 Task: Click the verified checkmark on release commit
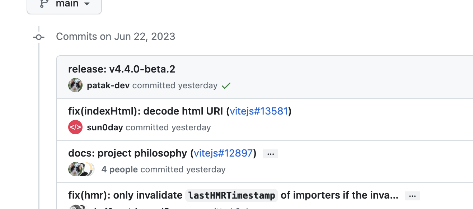[x=226, y=85]
